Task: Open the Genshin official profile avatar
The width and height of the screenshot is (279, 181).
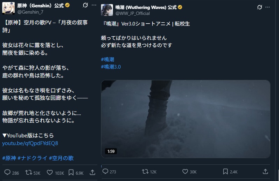Action: [x=8, y=8]
